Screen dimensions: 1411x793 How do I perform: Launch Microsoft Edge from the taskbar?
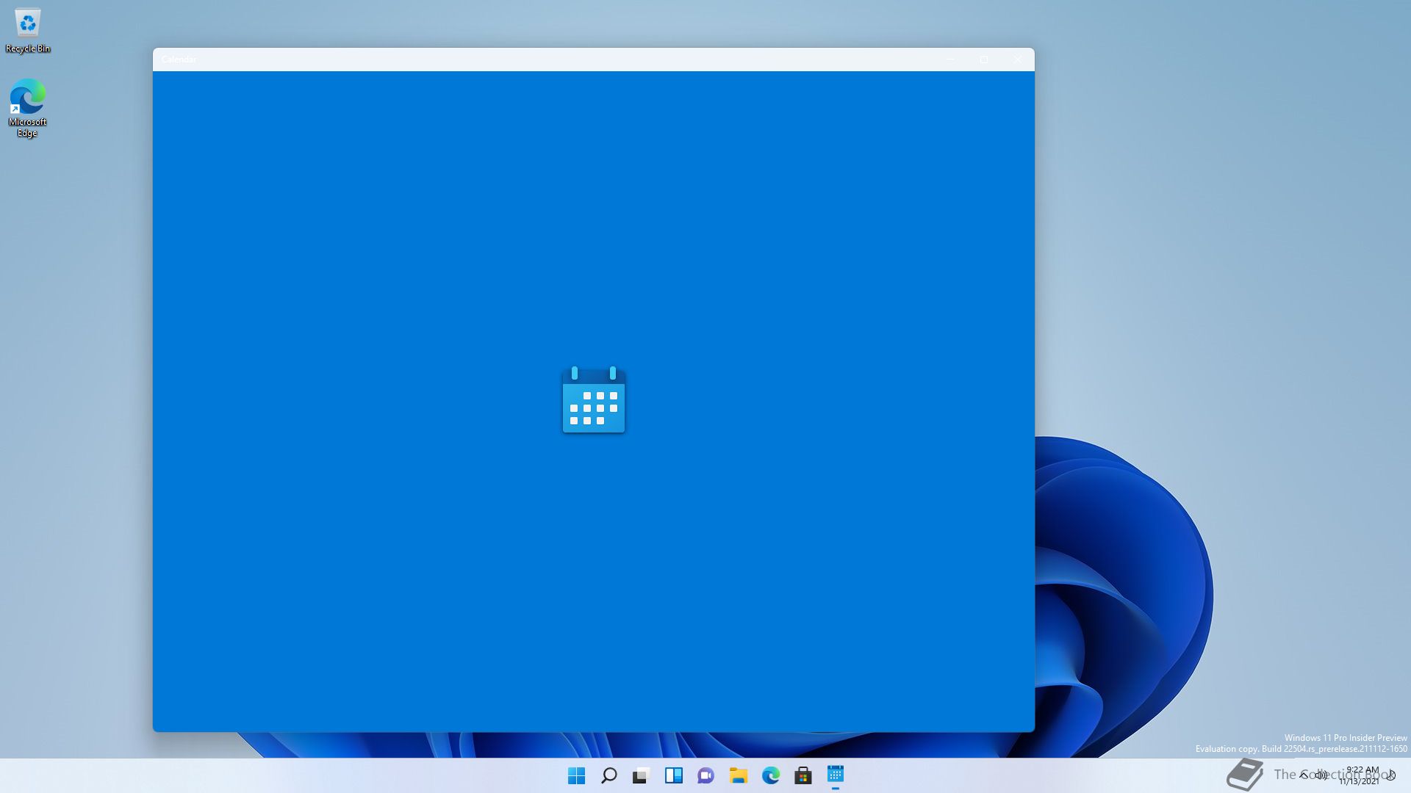[771, 775]
